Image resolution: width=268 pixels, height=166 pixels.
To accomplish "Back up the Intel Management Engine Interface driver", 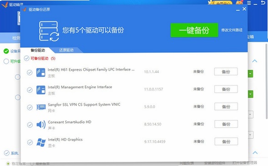I will [226, 89].
